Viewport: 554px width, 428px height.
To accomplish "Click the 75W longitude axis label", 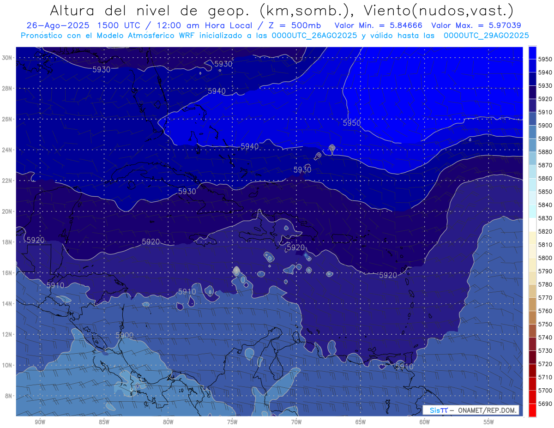I will click(x=232, y=422).
